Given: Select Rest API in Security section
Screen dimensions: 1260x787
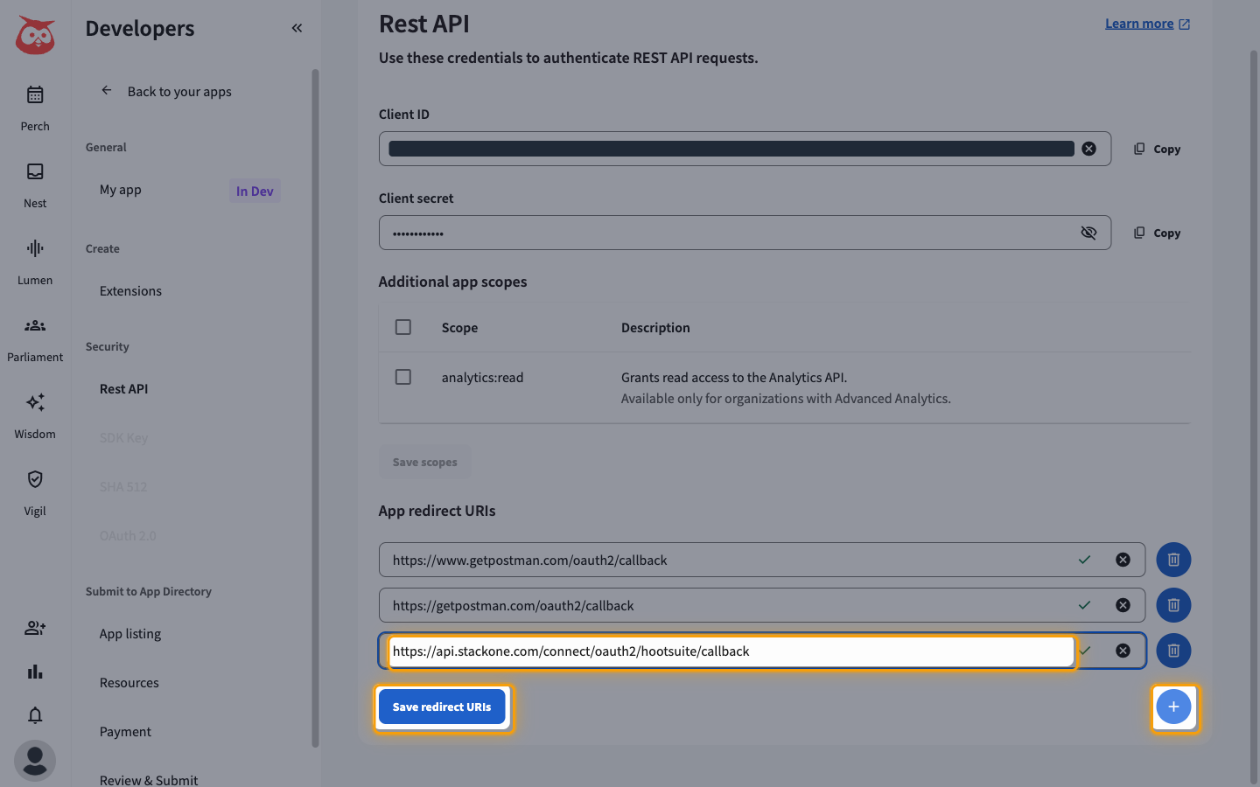Looking at the screenshot, I should coord(124,389).
